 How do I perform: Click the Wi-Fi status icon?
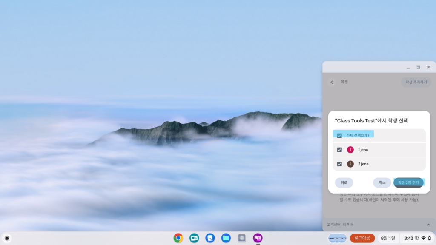click(424, 238)
